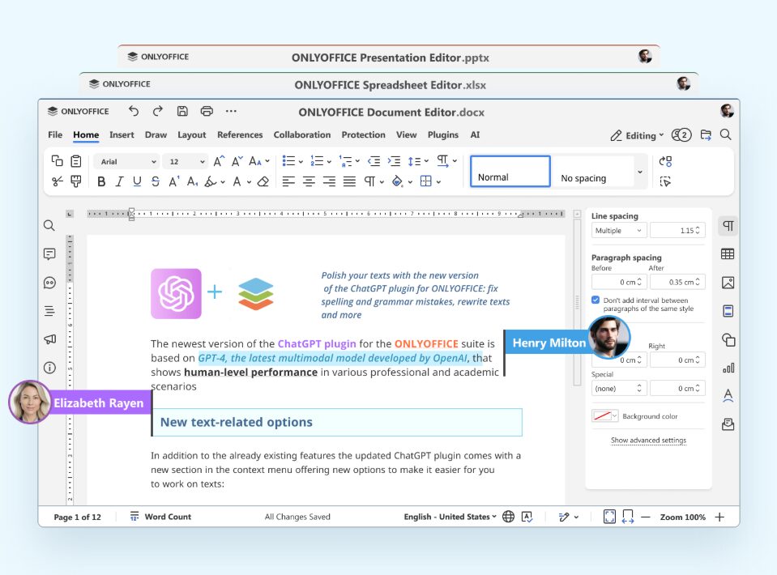Click the Undo arrow icon
The image size is (777, 575).
tap(134, 111)
